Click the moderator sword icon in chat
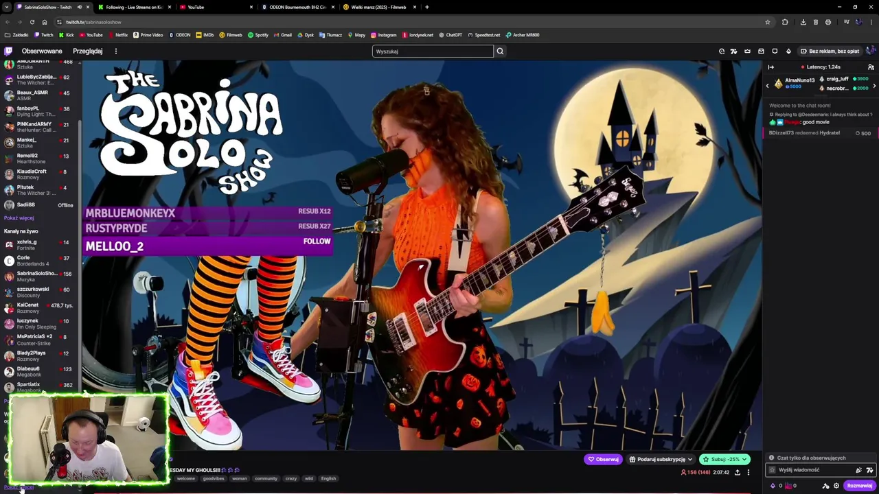 pos(825,486)
